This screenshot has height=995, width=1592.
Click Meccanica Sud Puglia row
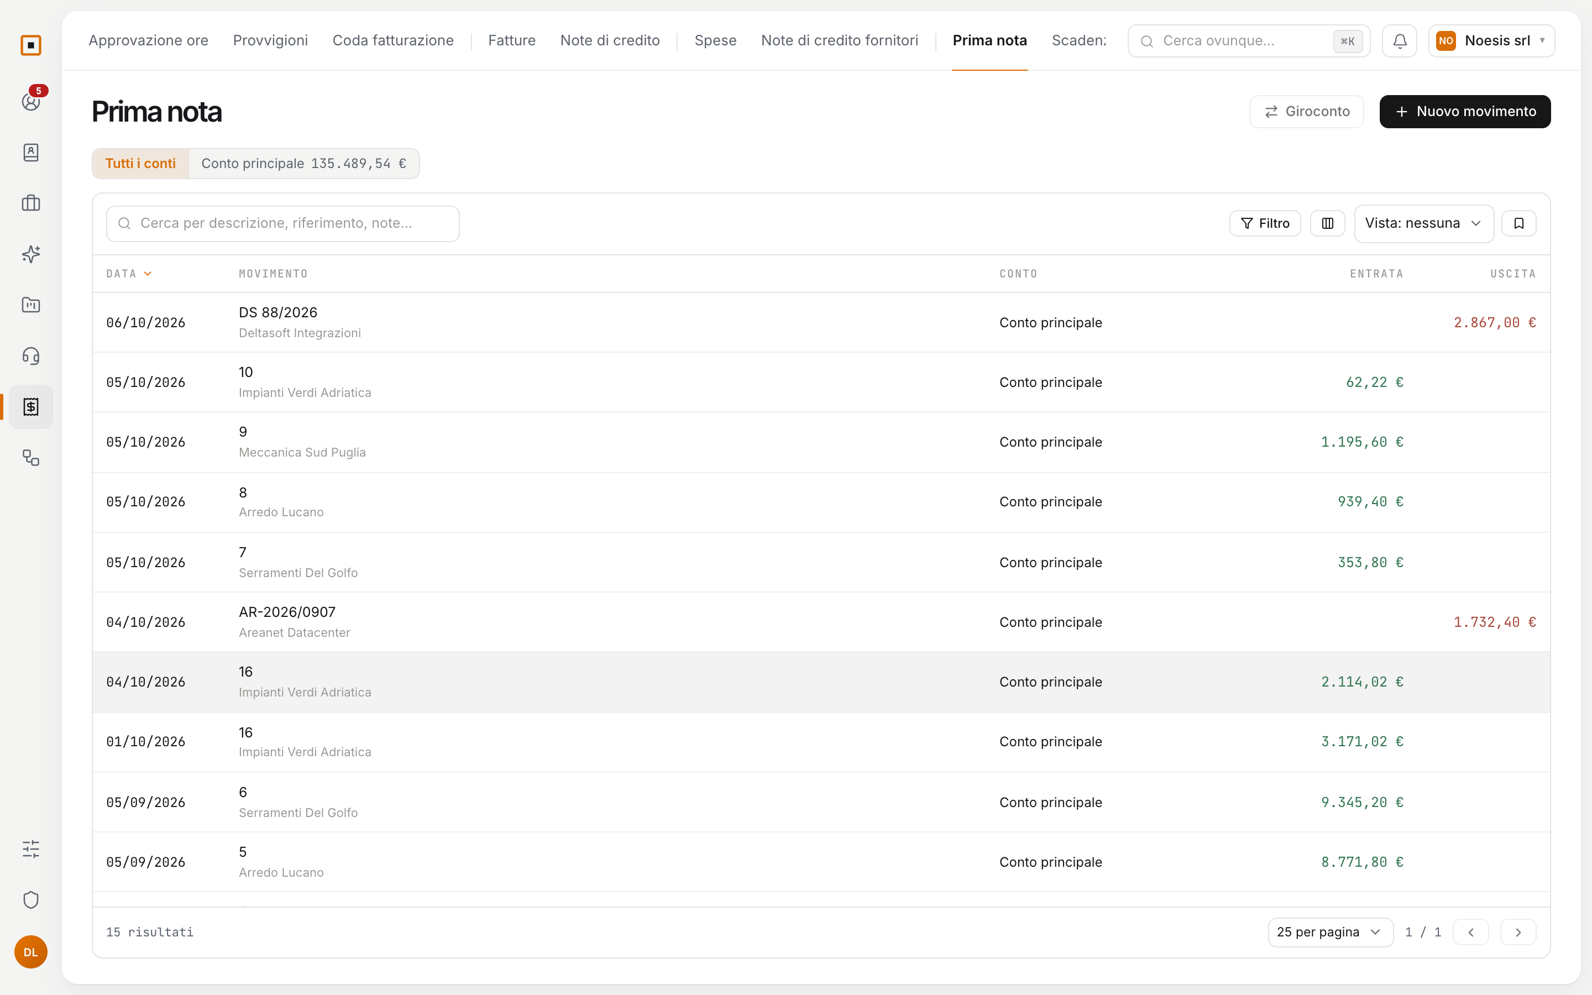coord(821,442)
